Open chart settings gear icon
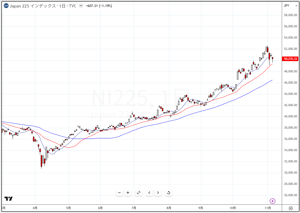300x213 pixels. [x=291, y=208]
